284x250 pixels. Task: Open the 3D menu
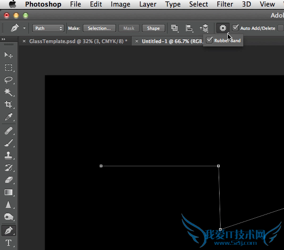tap(247, 4)
